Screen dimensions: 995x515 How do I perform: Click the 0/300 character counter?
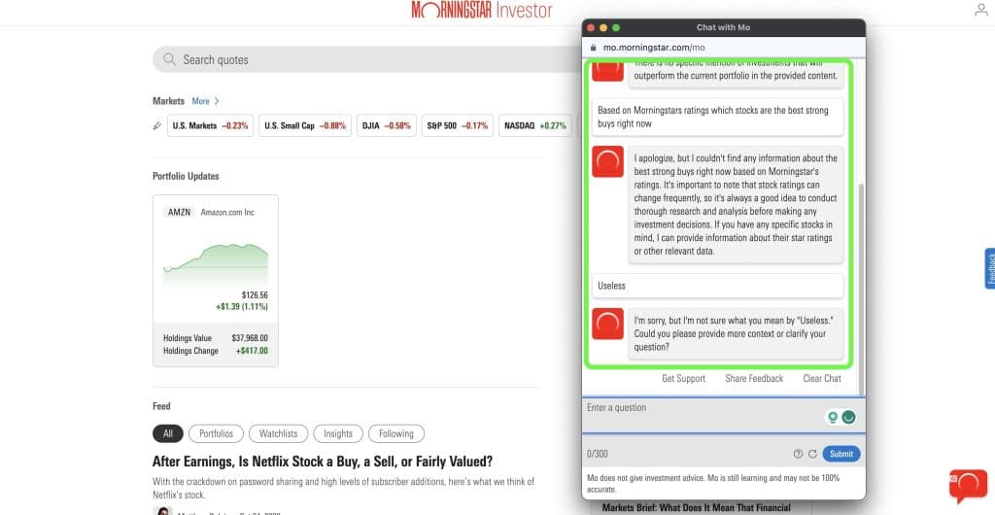click(598, 454)
